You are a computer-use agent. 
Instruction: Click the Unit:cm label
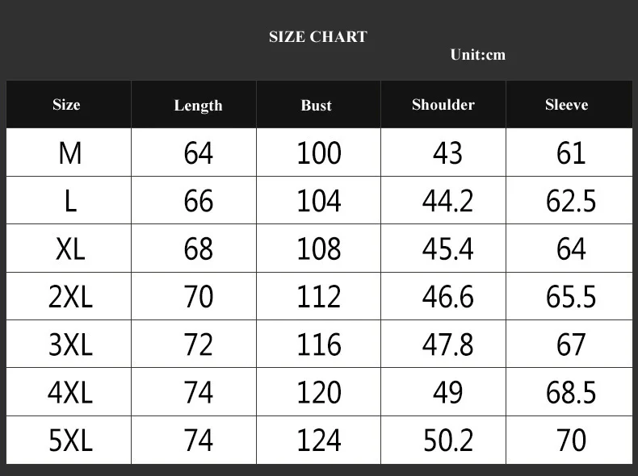477,55
